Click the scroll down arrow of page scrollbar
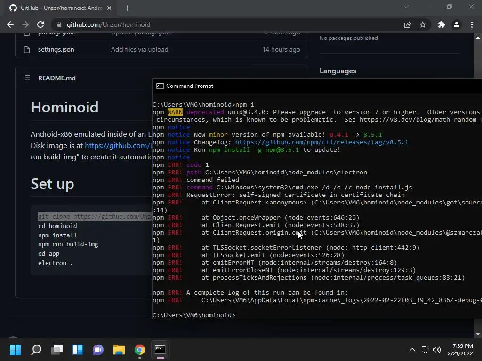 (x=478, y=334)
